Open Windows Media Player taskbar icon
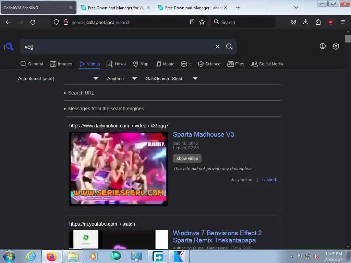The image size is (351, 263). tap(93, 256)
